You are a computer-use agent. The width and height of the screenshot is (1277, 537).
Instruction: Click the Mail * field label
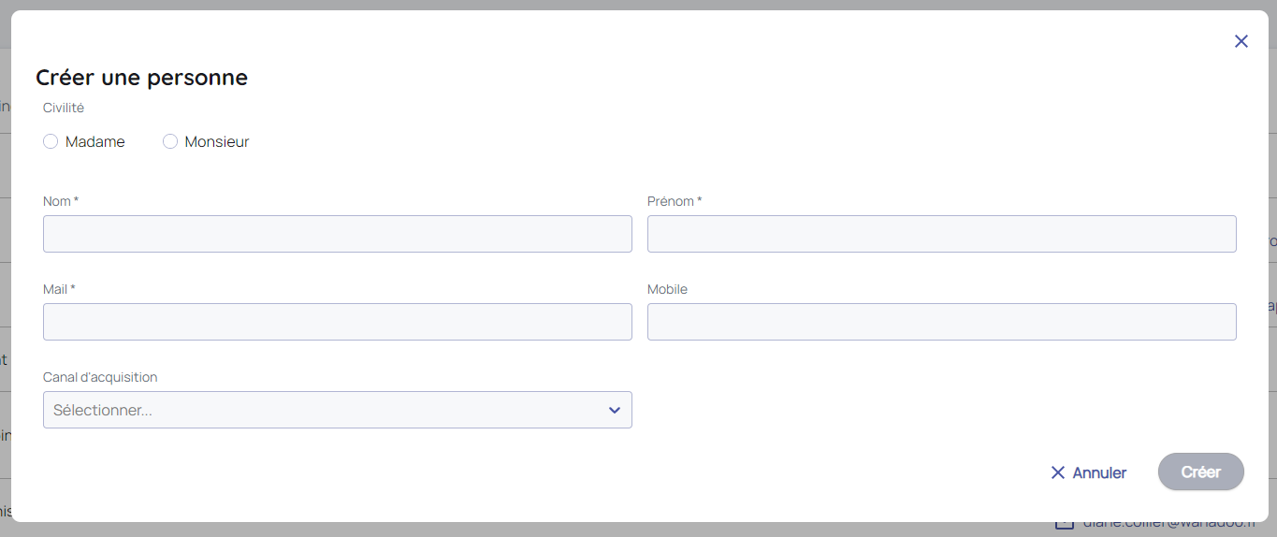point(58,289)
